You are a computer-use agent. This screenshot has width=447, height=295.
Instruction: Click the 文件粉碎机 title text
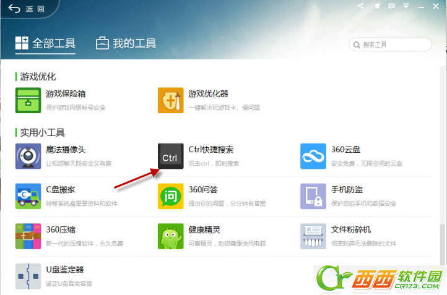[350, 230]
